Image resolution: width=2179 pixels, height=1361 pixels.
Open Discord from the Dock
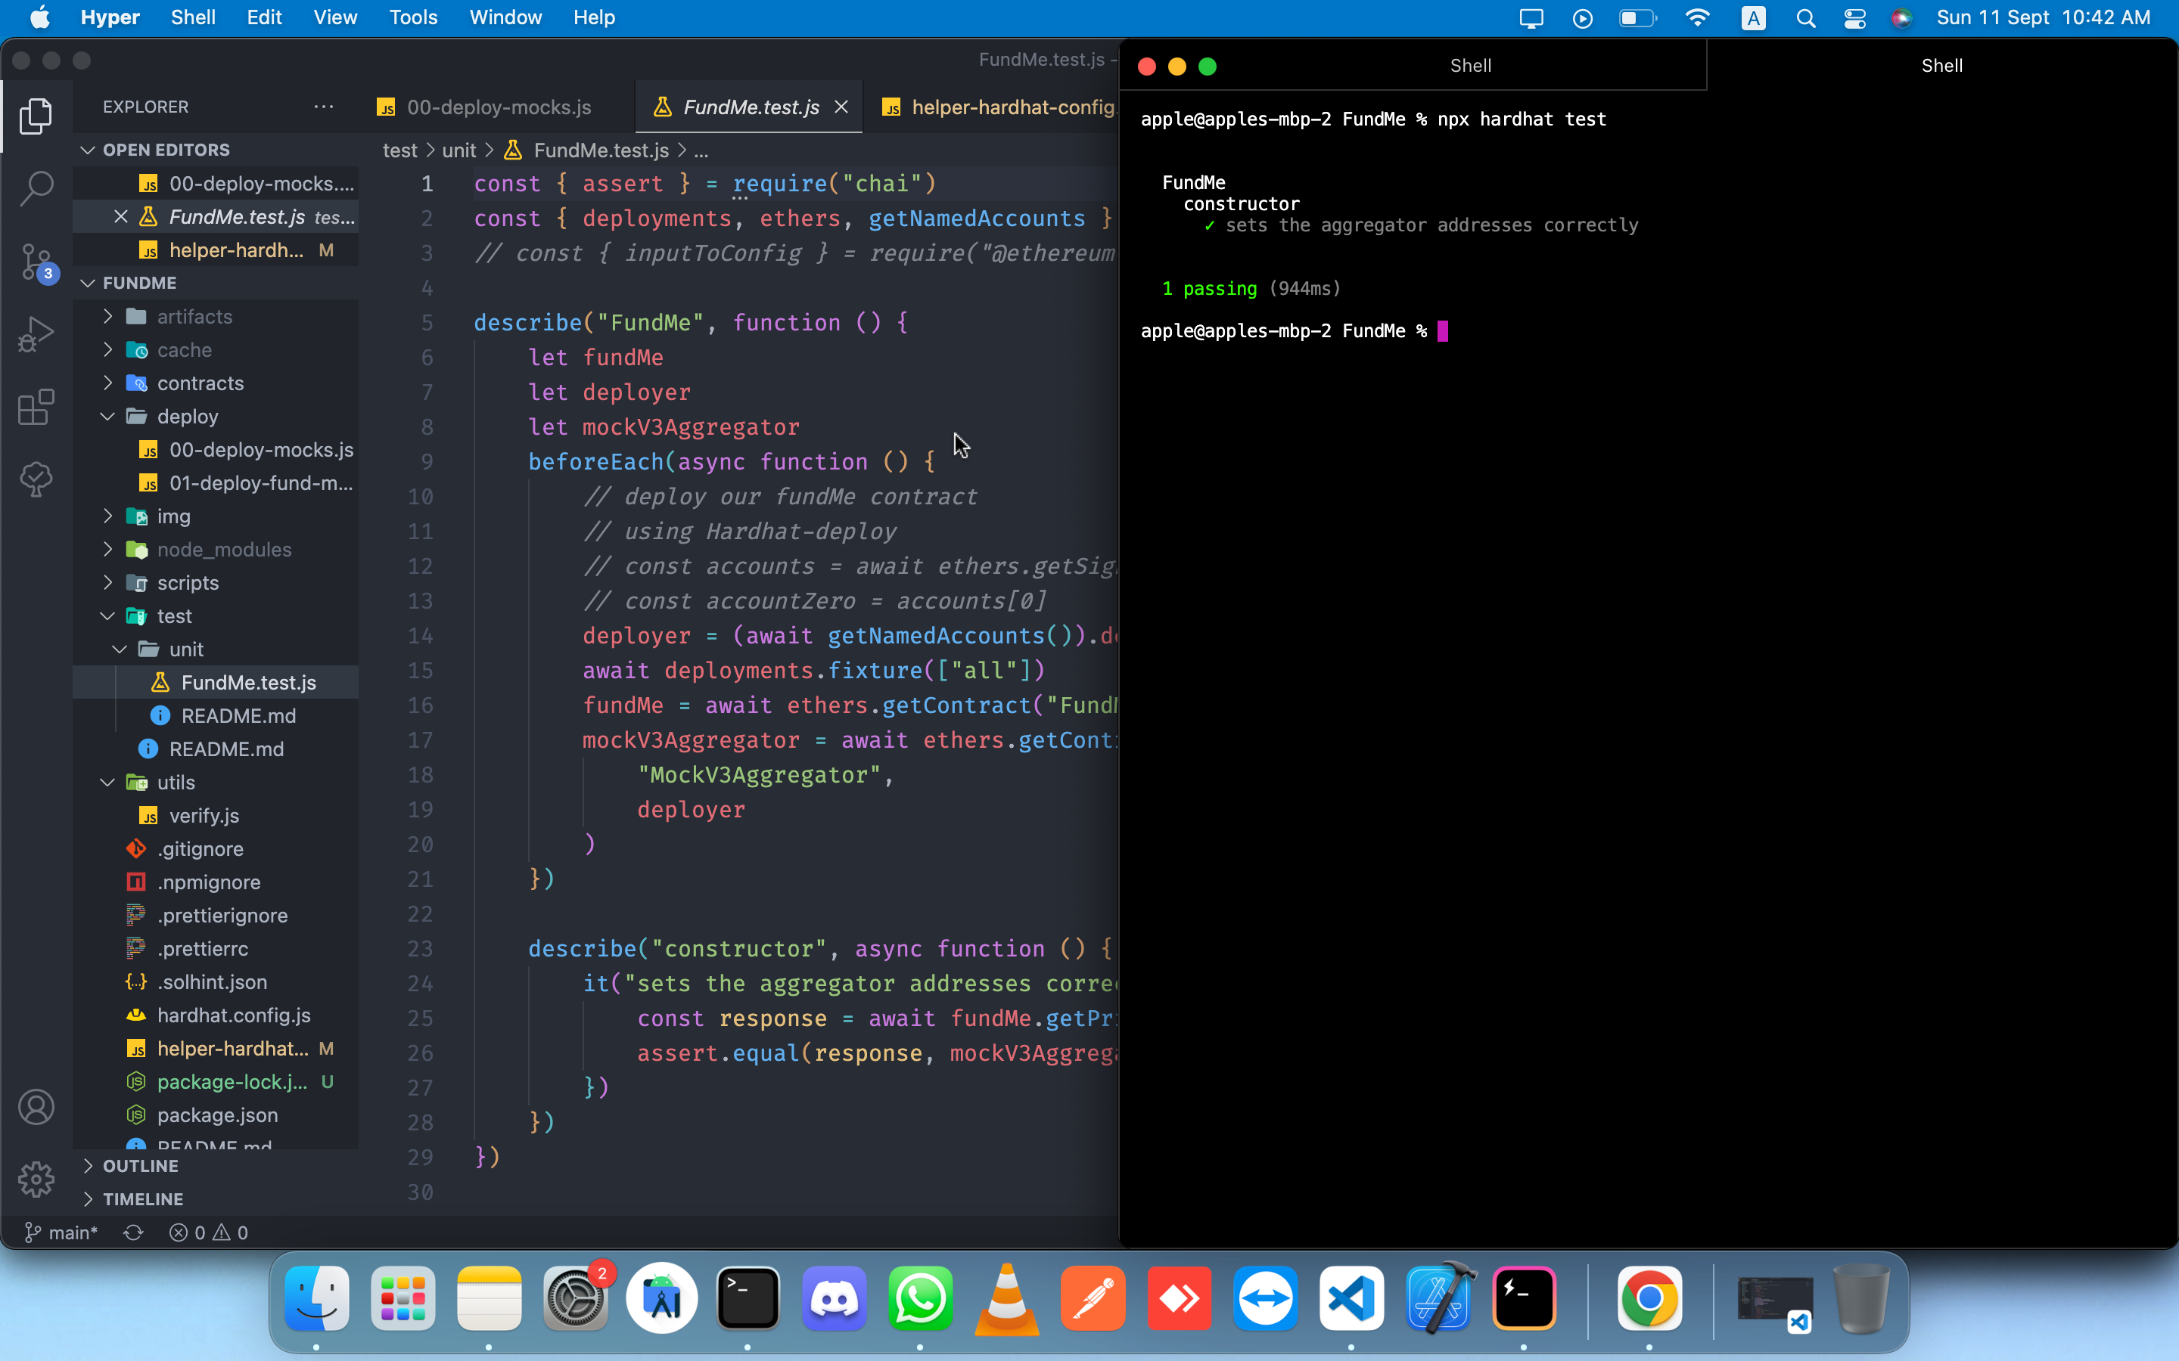click(x=834, y=1299)
